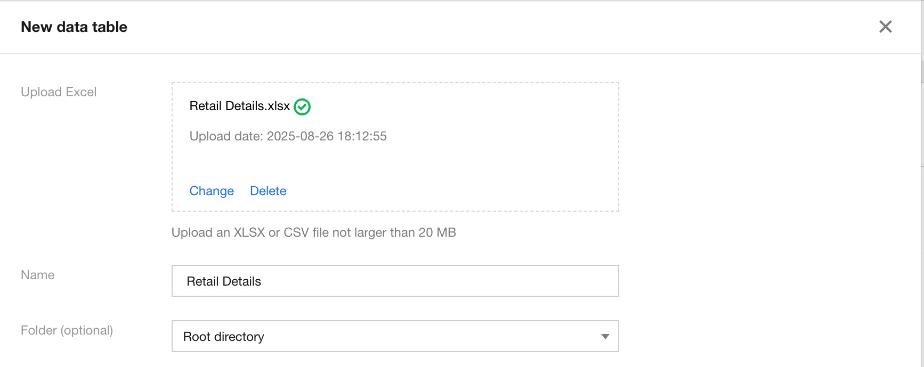The image size is (924, 367).
Task: Click the 2025-08-26 date in upload info
Action: click(x=300, y=136)
